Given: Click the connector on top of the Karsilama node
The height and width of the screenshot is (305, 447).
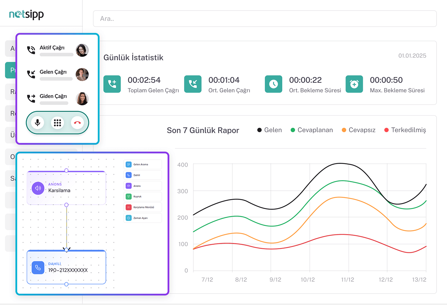Looking at the screenshot, I should (x=66, y=170).
